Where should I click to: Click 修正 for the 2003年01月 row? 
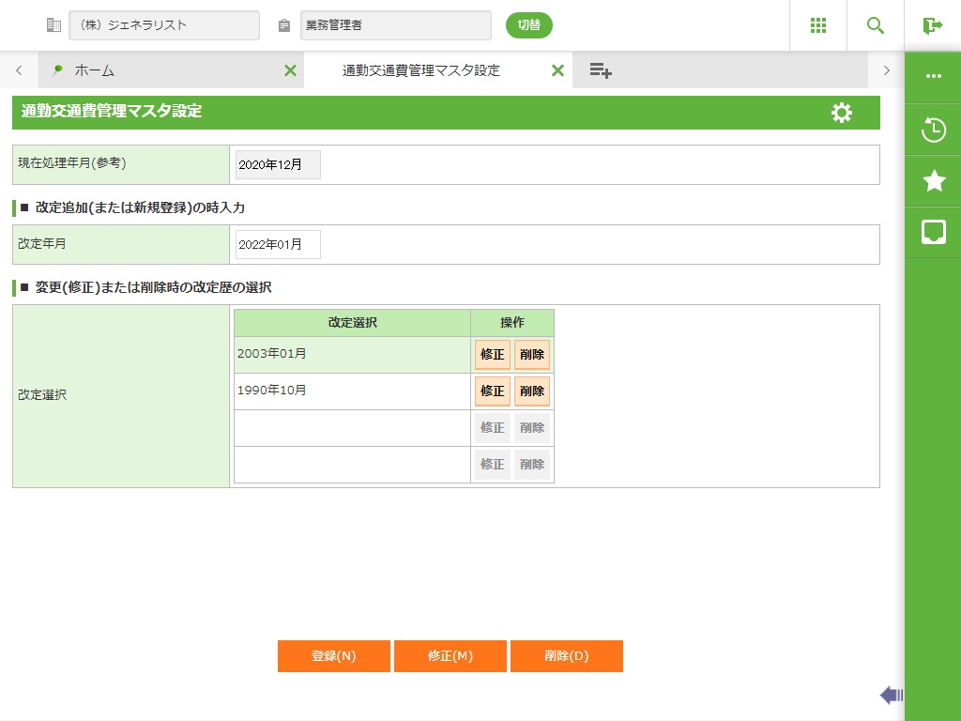492,355
